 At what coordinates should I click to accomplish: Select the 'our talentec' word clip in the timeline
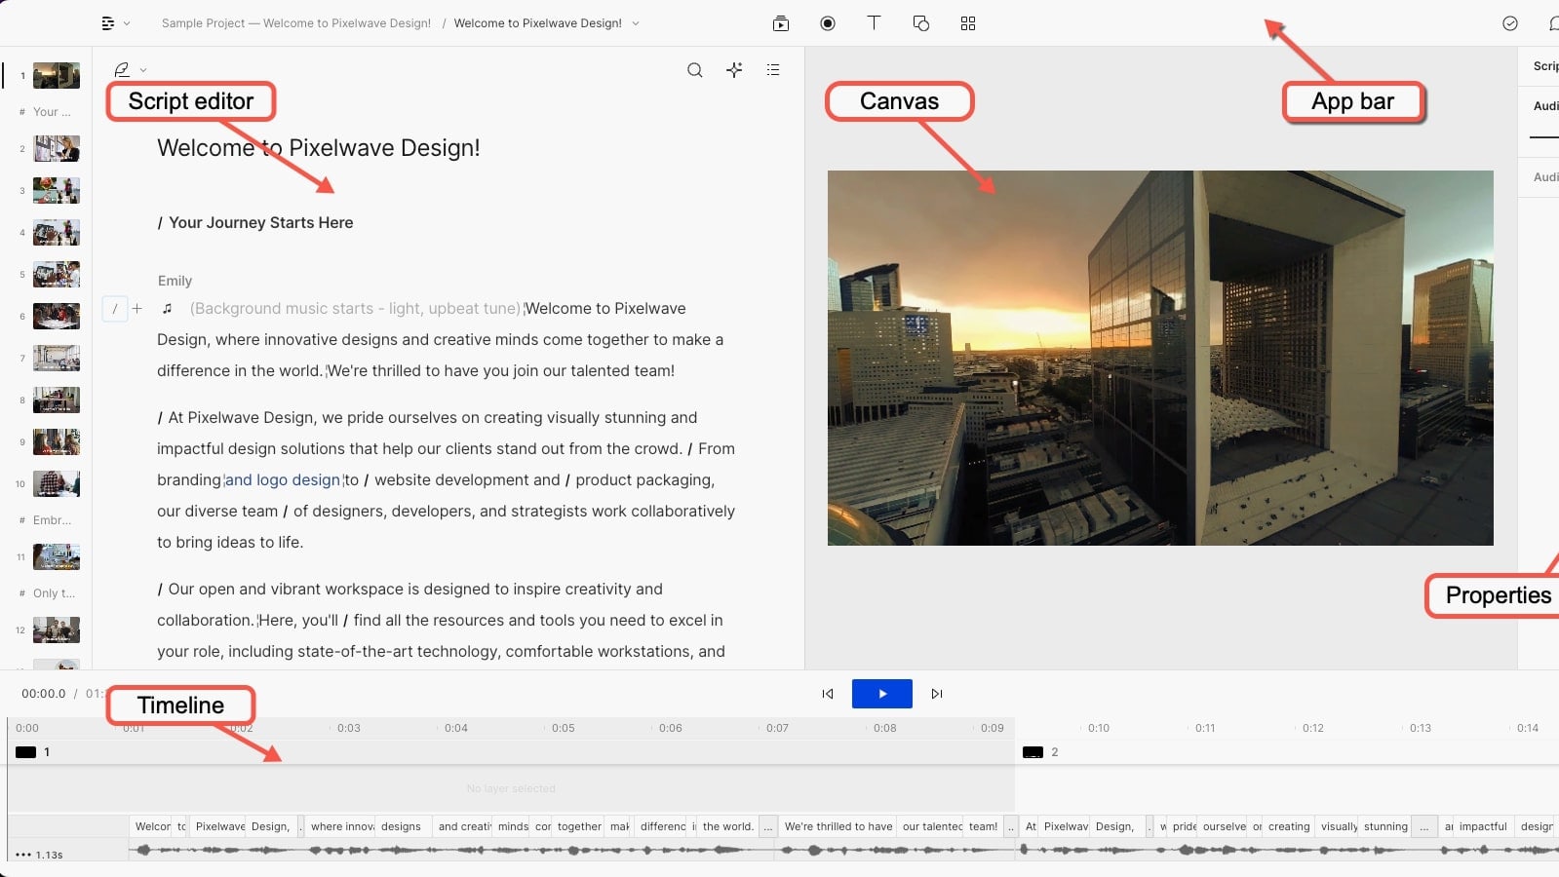[931, 826]
